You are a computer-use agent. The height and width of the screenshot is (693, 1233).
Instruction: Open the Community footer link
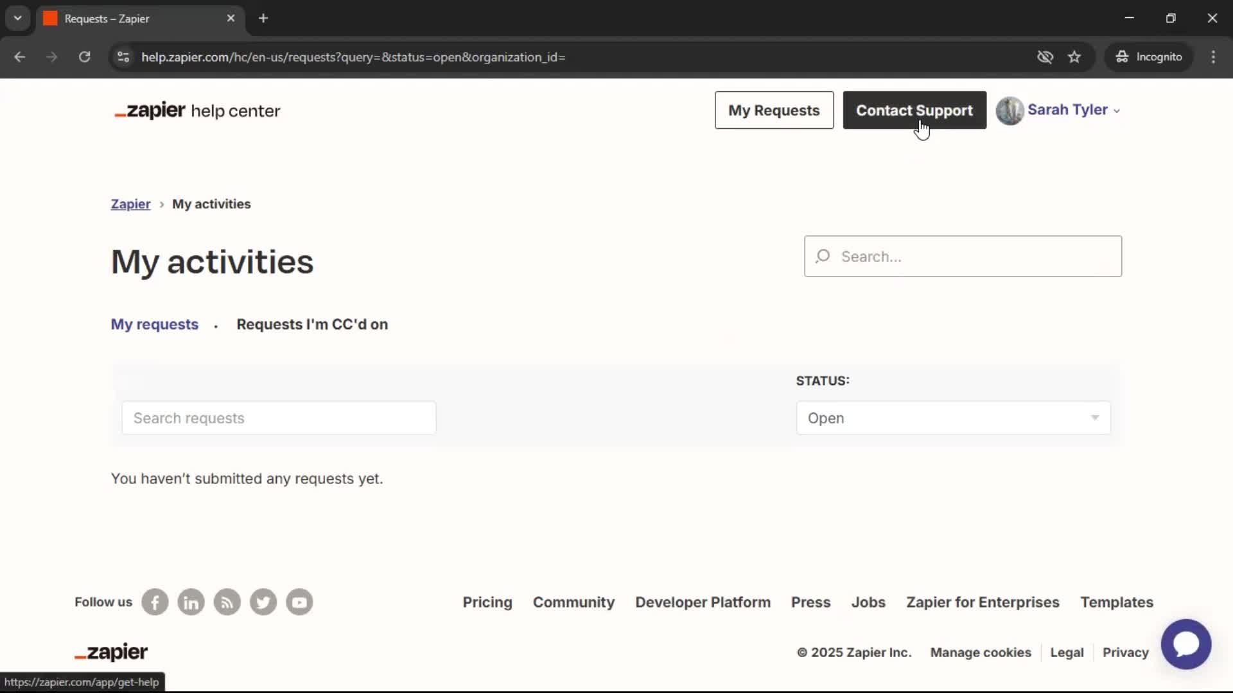[573, 603]
